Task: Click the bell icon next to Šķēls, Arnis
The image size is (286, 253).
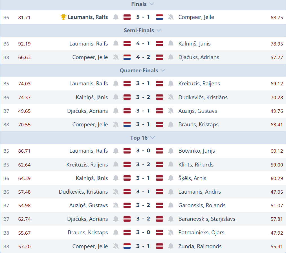Action: point(171,178)
